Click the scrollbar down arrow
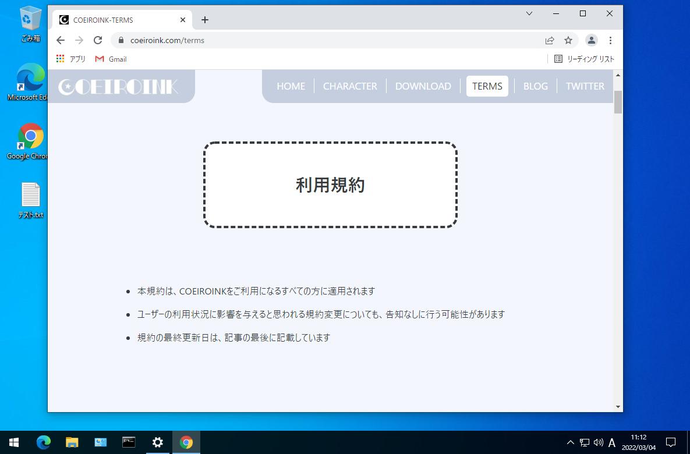690x454 pixels. [618, 407]
